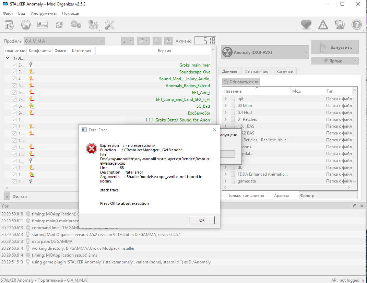Click data tree vertical scrollbar down arrow
Image resolution: width=367 pixels, height=283 pixels.
tap(354, 181)
